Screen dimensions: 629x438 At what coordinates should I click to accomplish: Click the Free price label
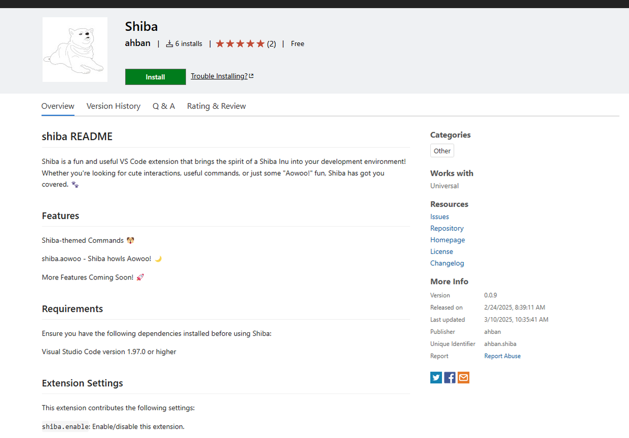click(298, 44)
